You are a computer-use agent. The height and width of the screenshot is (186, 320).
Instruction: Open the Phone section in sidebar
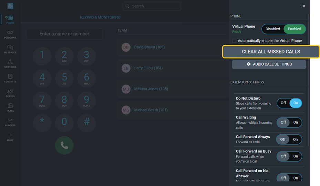(x=10, y=20)
